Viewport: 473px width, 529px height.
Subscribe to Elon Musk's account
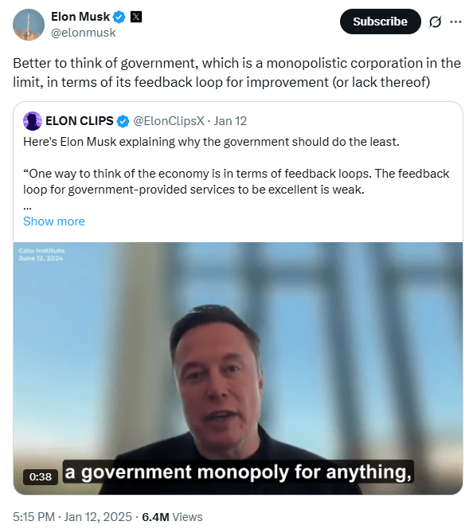(381, 22)
